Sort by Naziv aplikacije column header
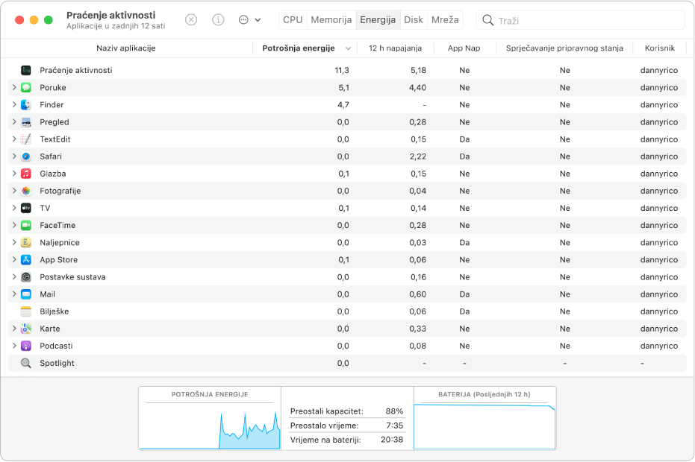Viewport: 695px width, 462px height. [x=126, y=48]
